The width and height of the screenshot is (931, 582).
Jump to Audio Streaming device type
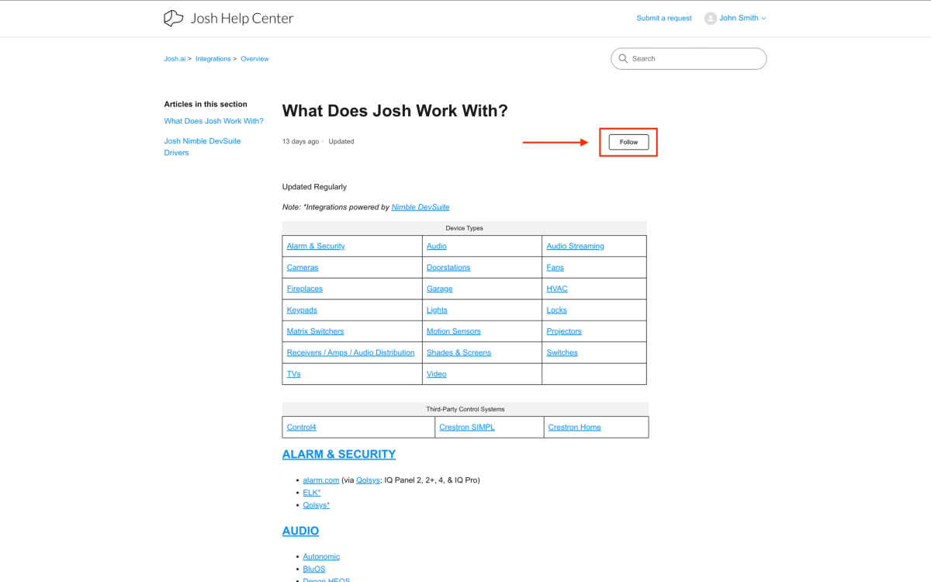coord(575,246)
